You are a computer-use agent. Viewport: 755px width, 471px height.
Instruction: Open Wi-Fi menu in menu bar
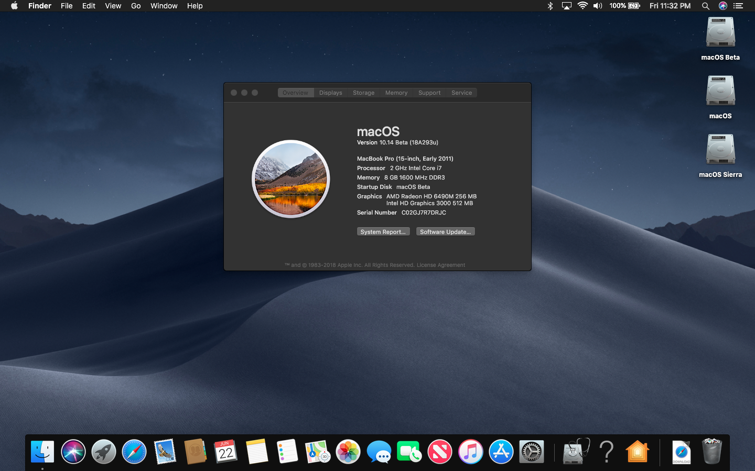(583, 6)
